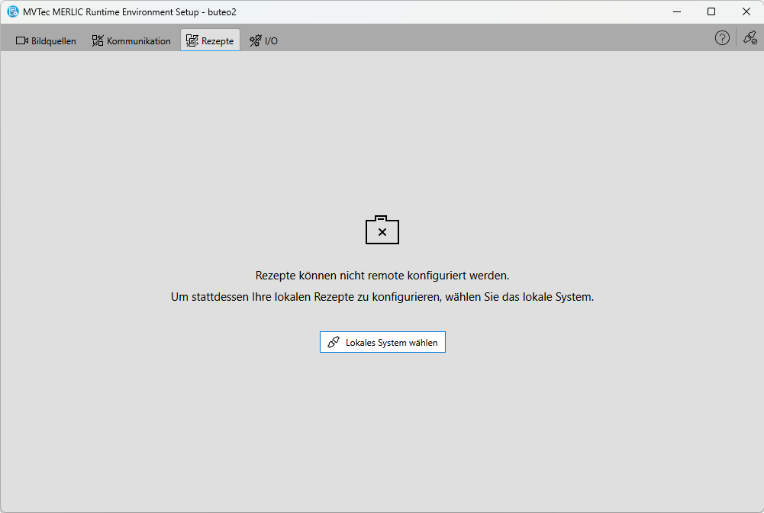Viewport: 764px width, 513px height.
Task: Click the briefcase icon with X
Action: [382, 230]
